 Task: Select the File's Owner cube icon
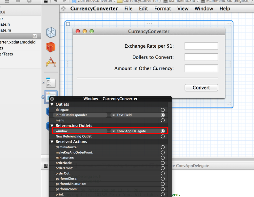(x=50, y=33)
